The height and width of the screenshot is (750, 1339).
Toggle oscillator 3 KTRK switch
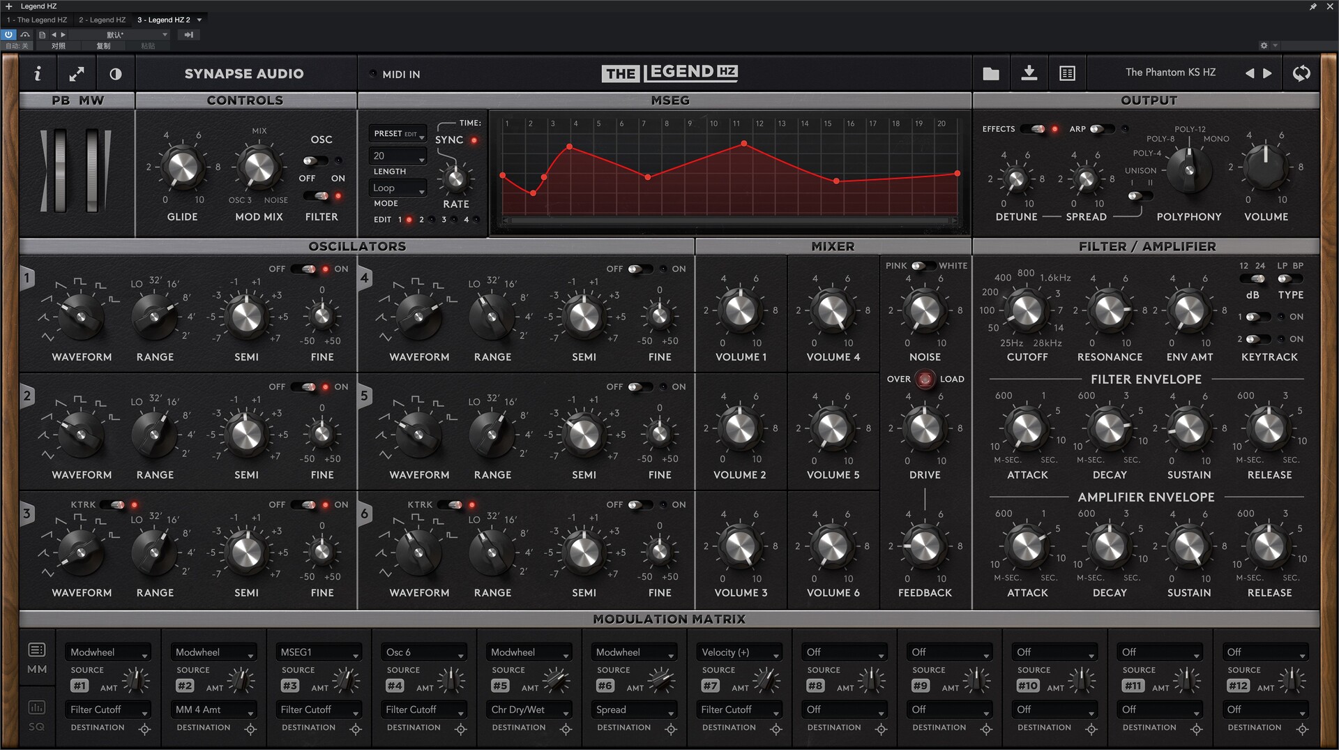(113, 504)
